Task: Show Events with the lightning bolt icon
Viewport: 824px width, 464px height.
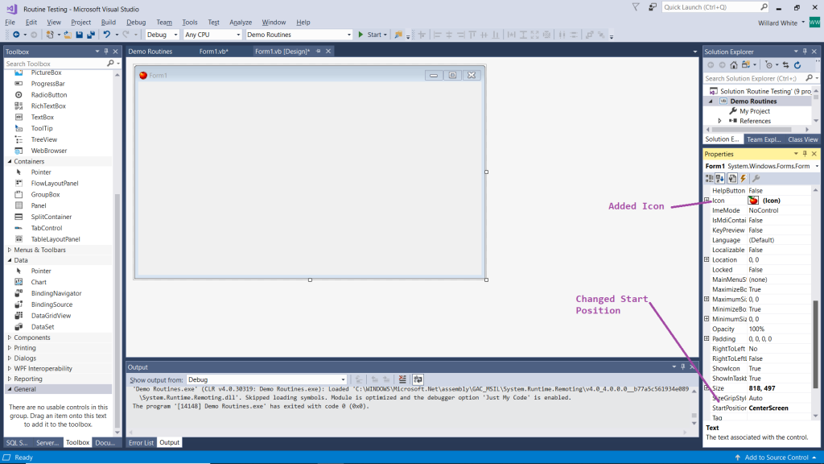Action: tap(744, 178)
